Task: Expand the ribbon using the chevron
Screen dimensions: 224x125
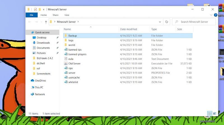Action: tap(211, 15)
